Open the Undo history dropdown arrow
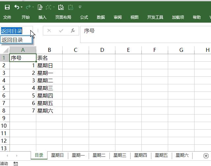This screenshot has width=211, height=166. pyautogui.click(x=21, y=7)
